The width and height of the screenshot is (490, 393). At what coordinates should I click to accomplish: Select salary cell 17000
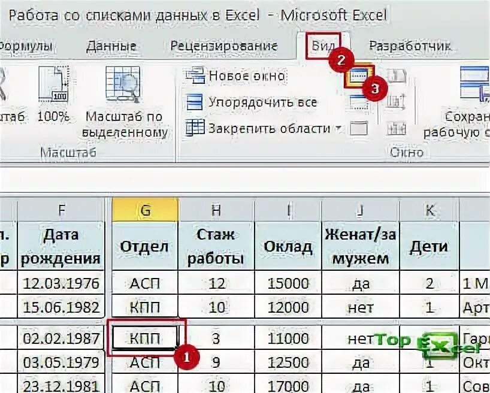pyautogui.click(x=288, y=385)
